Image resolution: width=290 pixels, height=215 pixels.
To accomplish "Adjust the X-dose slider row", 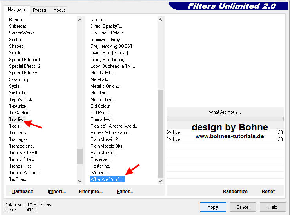I will [225, 132].
